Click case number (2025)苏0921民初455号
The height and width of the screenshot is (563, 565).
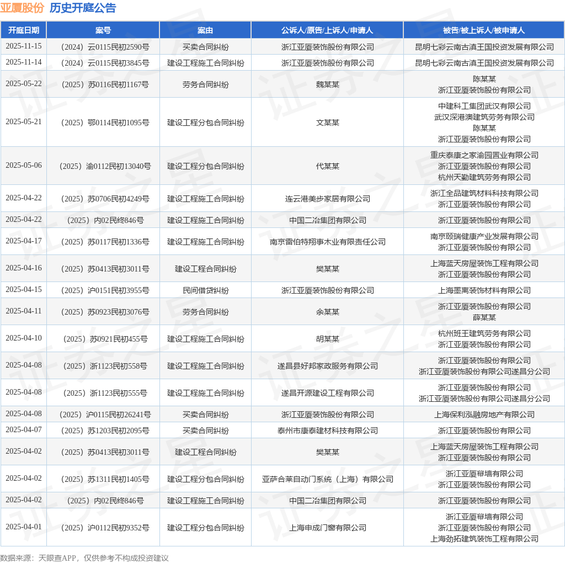coord(105,339)
